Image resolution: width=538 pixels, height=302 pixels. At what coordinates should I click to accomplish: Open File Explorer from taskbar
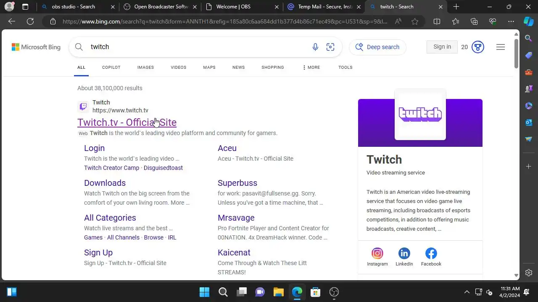pyautogui.click(x=279, y=292)
